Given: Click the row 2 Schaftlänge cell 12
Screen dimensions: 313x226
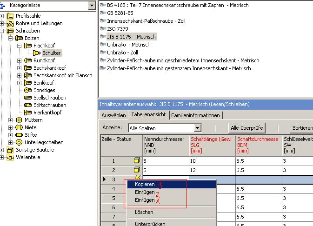Looking at the screenshot, I should [212, 170].
